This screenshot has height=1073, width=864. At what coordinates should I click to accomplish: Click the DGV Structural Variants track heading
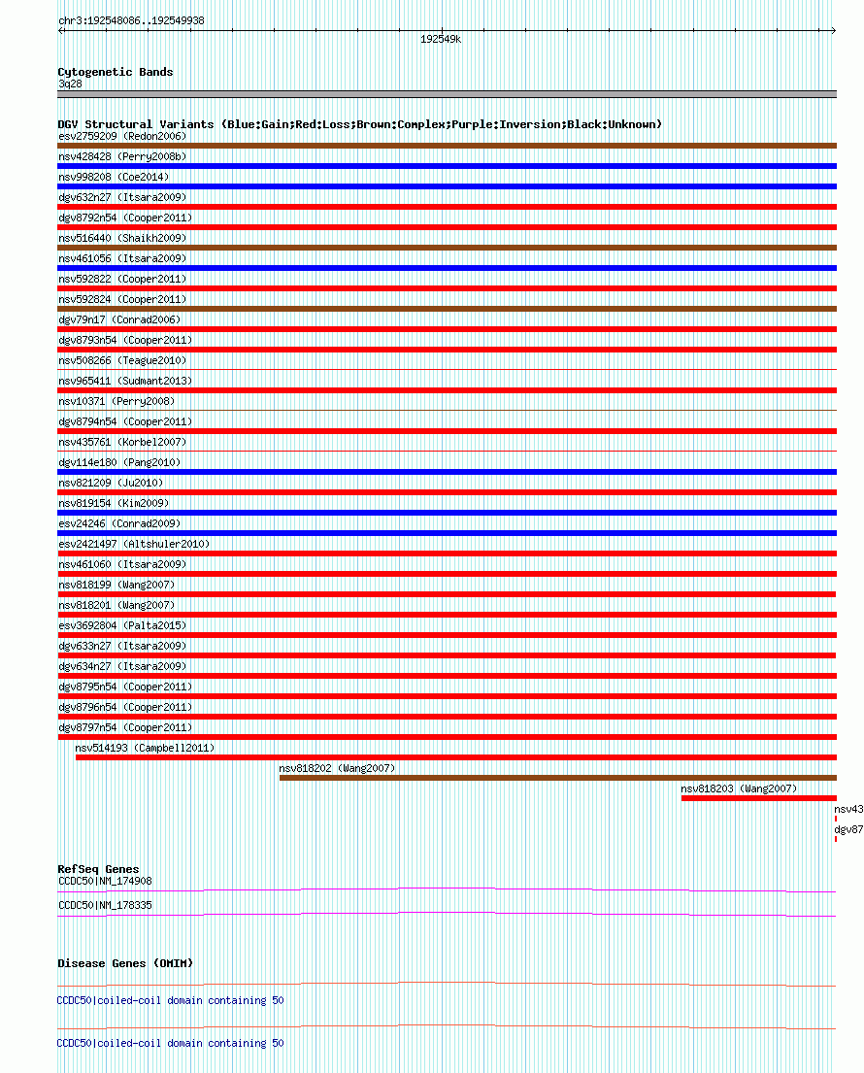coord(360,124)
